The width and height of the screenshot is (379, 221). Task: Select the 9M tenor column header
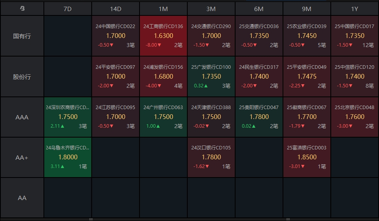coord(307,9)
